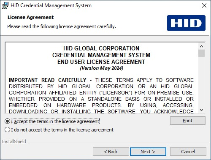Click 'HID Credential Management System' window title
Image resolution: width=211 pixels, height=160 pixels.
pos(51,5)
